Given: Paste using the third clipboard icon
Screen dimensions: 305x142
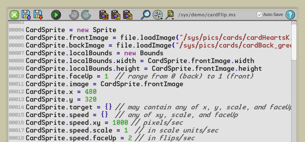Looking at the screenshot, I should pos(128,15).
